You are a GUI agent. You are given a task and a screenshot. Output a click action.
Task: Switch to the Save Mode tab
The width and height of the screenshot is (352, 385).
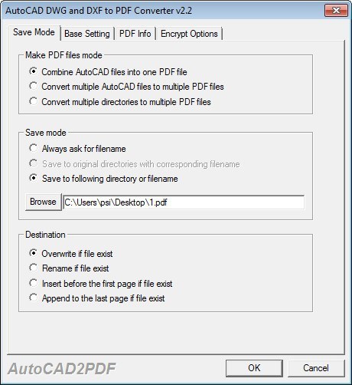pyautogui.click(x=34, y=32)
